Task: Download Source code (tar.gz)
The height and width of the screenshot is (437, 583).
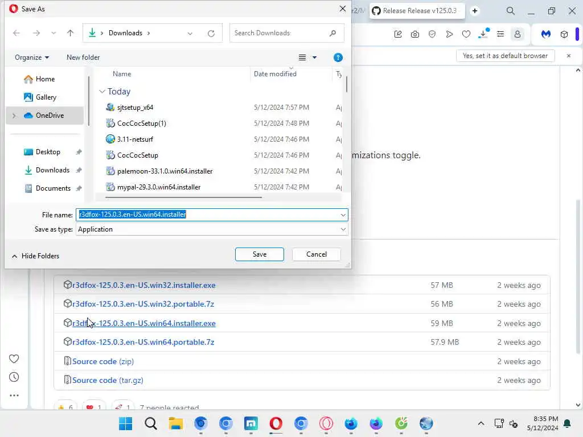Action: [x=108, y=380]
